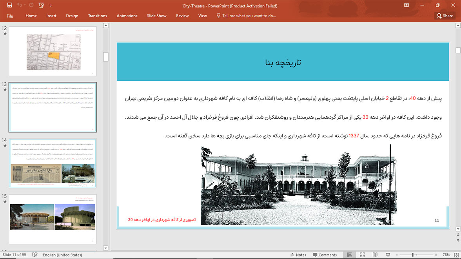Click the main editing area scroll-up arrow

(458, 25)
